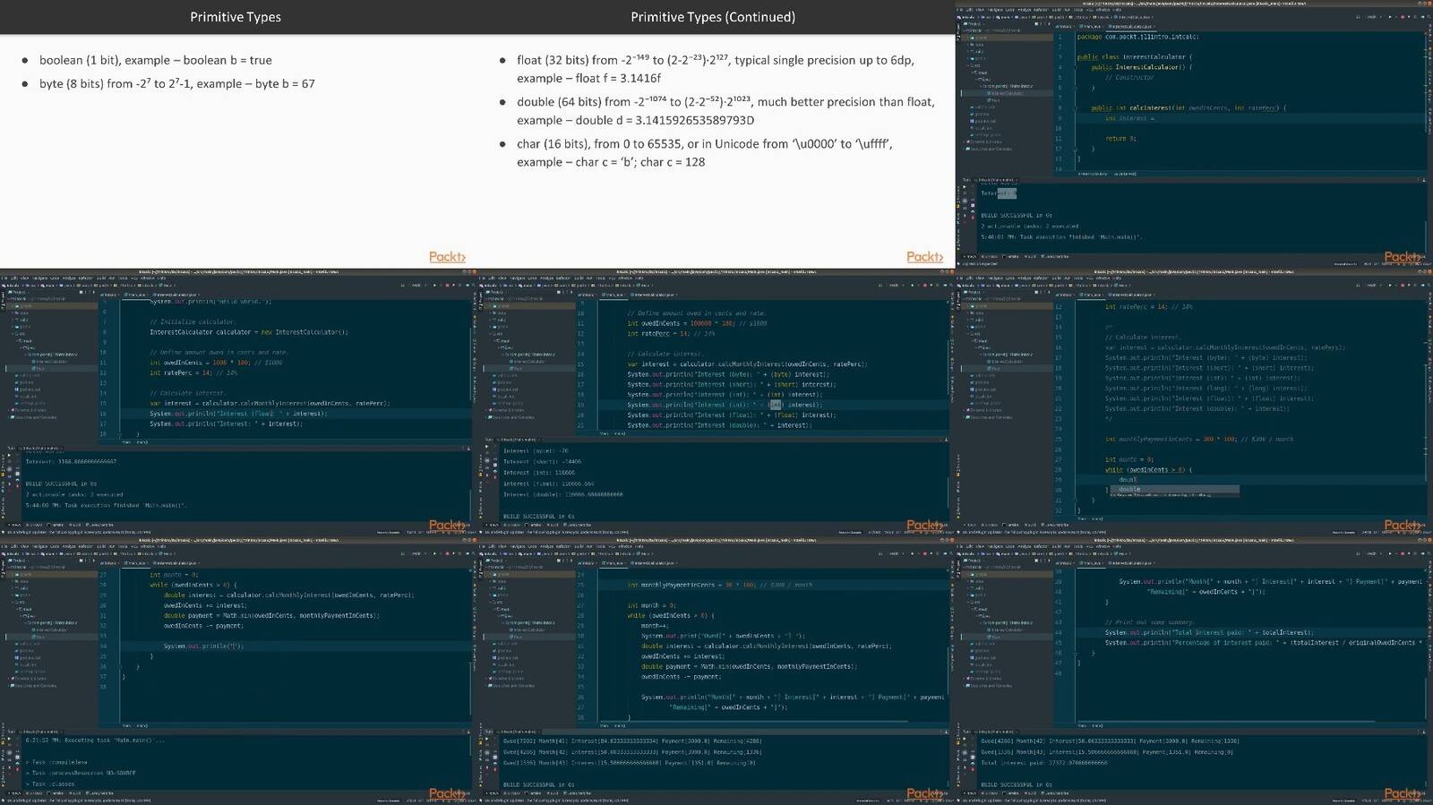
Task: Open the Primitive Types slide thumbnail
Action: point(238,134)
